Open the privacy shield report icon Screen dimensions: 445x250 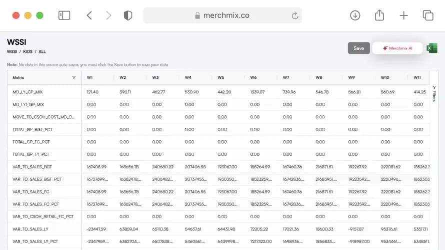(128, 15)
